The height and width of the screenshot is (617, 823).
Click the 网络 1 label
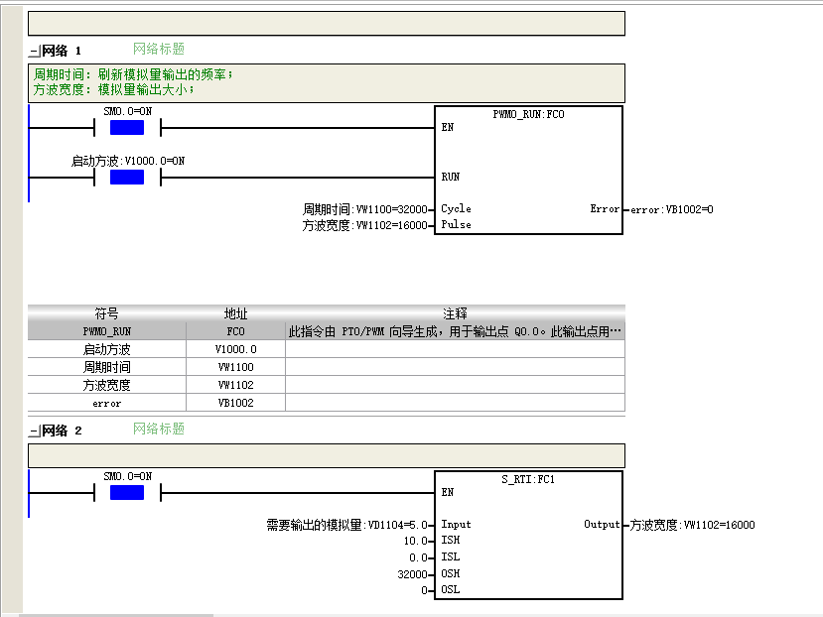pyautogui.click(x=62, y=51)
